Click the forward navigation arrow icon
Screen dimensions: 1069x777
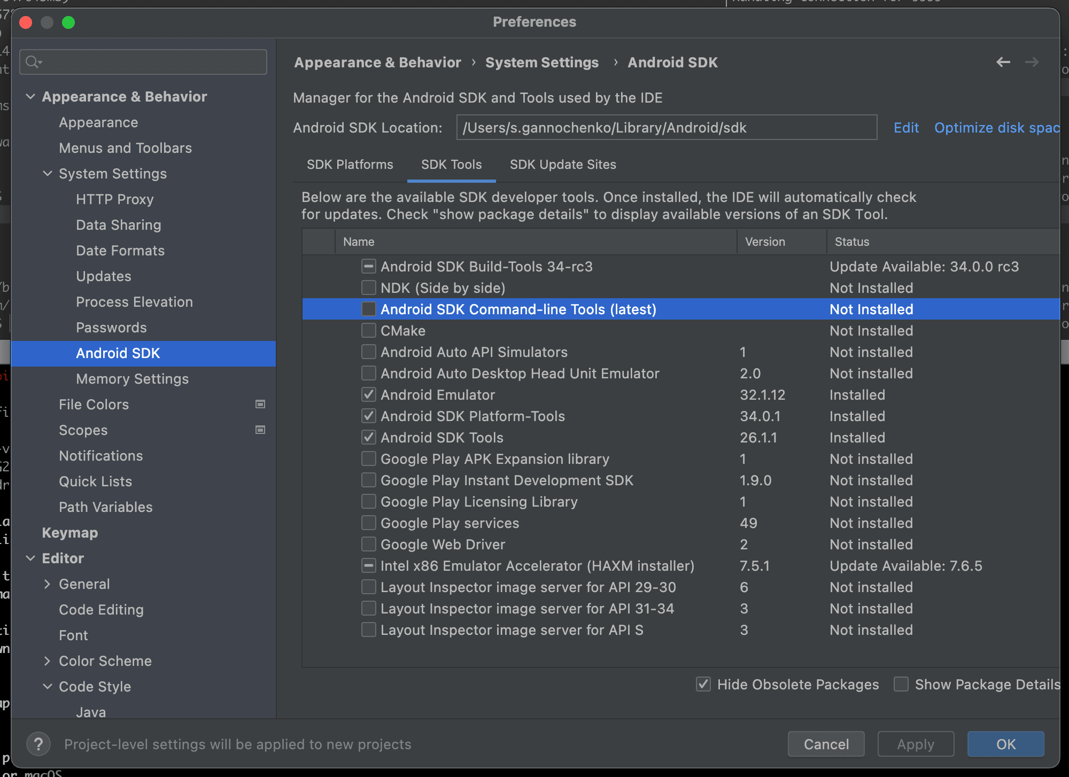pyautogui.click(x=1032, y=63)
